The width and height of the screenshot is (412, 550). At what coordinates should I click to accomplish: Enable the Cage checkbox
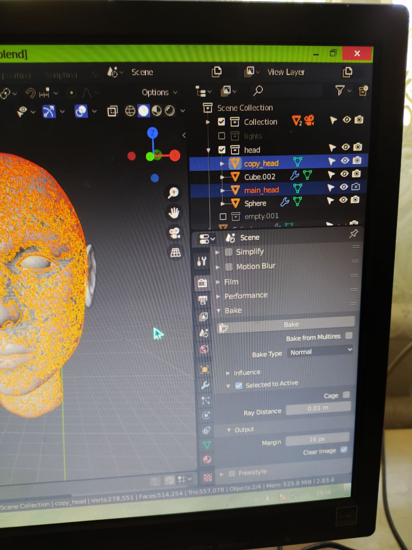click(x=346, y=394)
